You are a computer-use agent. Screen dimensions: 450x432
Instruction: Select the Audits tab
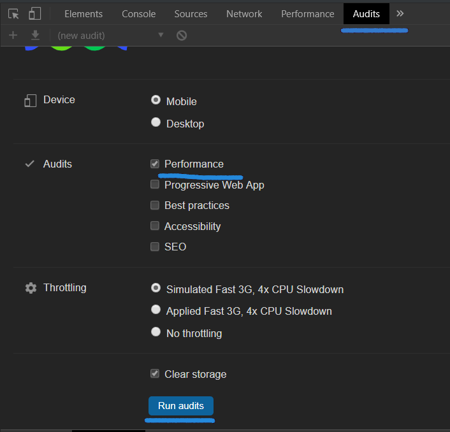[x=367, y=14]
